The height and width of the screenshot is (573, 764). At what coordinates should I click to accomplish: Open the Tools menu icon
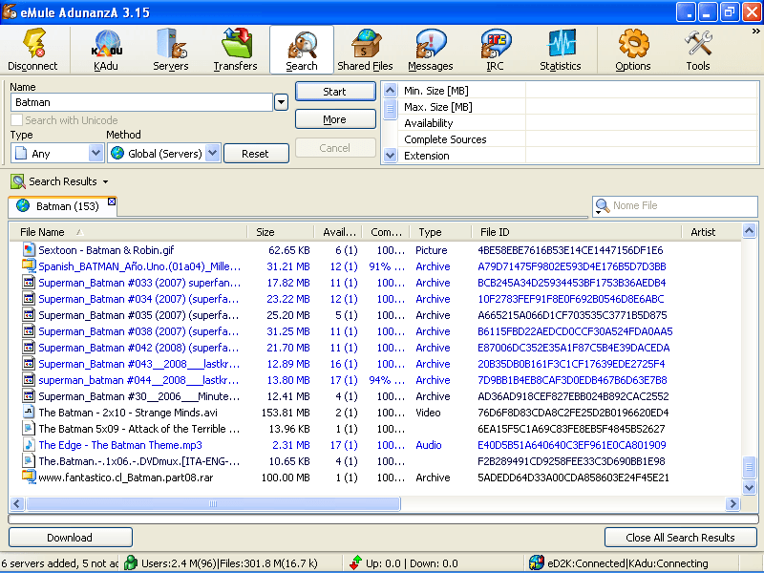[698, 44]
